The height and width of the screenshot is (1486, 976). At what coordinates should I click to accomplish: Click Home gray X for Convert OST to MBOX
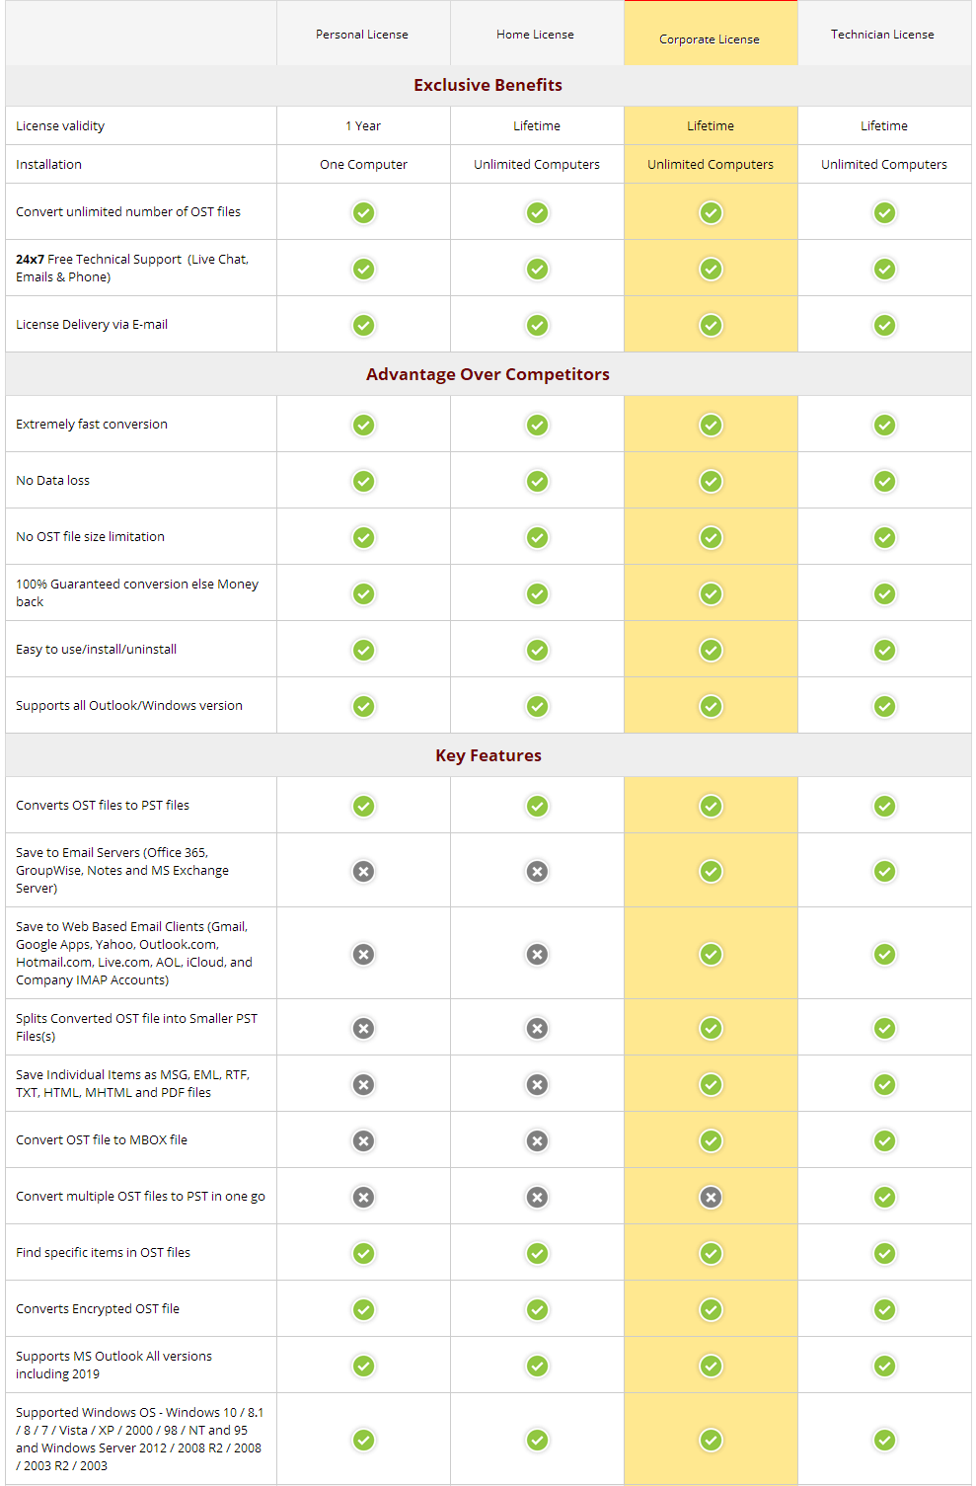(537, 1140)
